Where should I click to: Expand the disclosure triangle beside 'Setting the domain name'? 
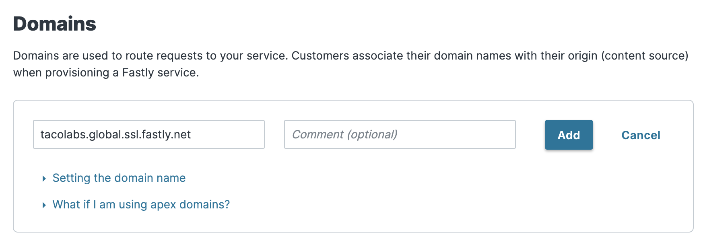(x=44, y=178)
